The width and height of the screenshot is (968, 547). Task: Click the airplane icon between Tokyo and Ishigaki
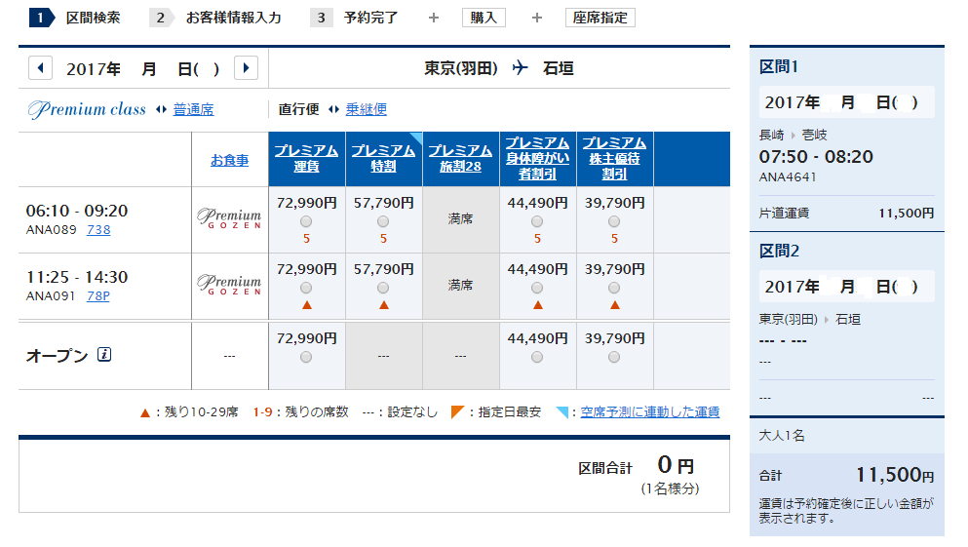(520, 68)
